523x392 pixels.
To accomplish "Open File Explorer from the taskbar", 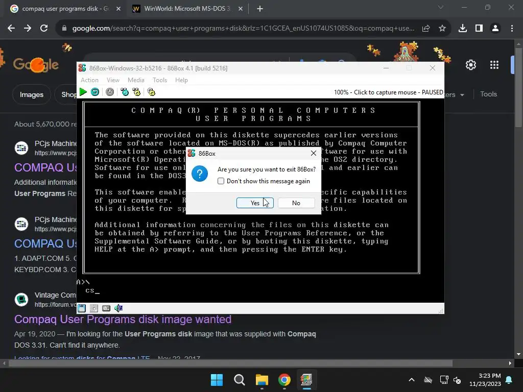I will coord(262,380).
